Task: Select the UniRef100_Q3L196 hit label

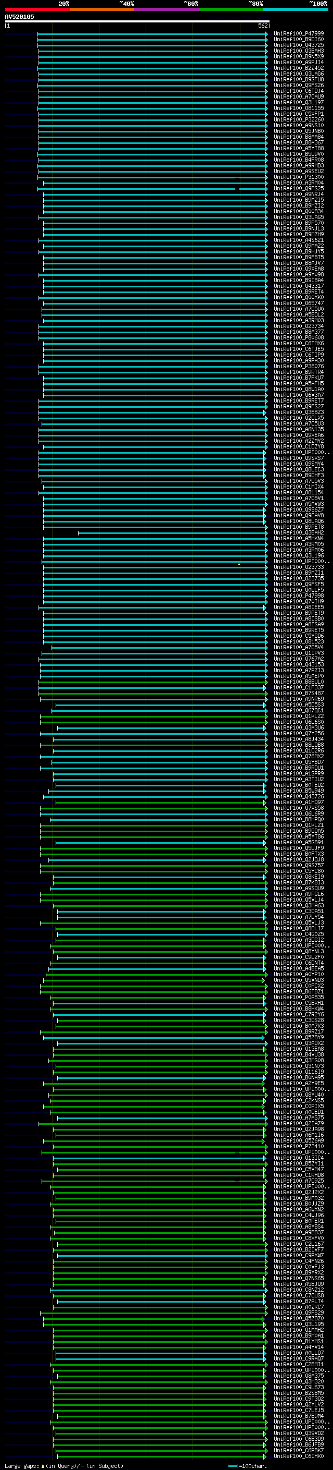Action: click(x=299, y=555)
